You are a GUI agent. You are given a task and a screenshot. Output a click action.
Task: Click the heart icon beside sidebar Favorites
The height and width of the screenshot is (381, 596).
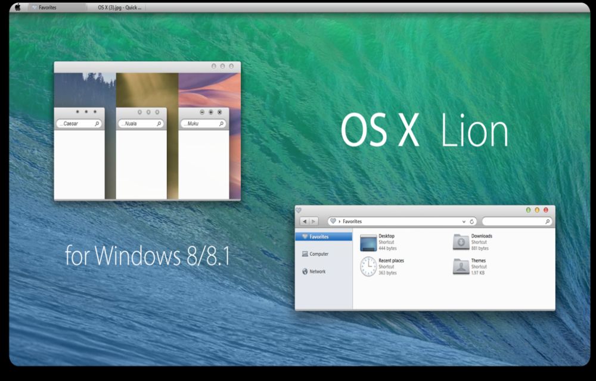305,236
